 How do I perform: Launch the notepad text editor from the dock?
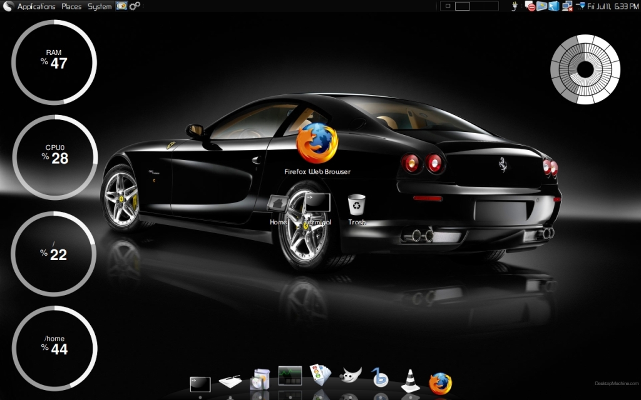point(230,381)
